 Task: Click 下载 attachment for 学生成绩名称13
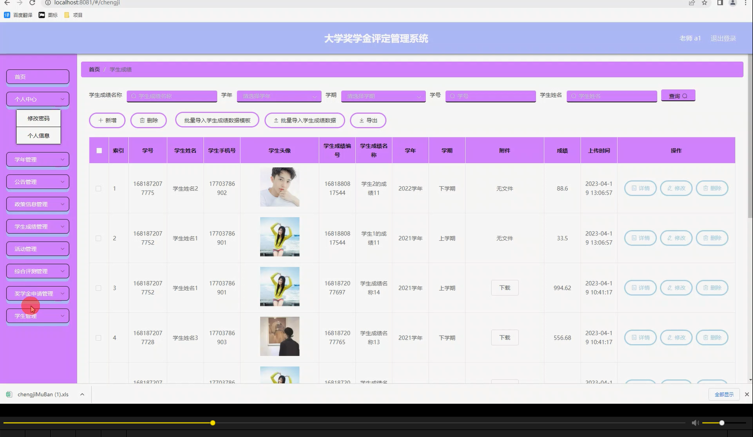point(505,338)
